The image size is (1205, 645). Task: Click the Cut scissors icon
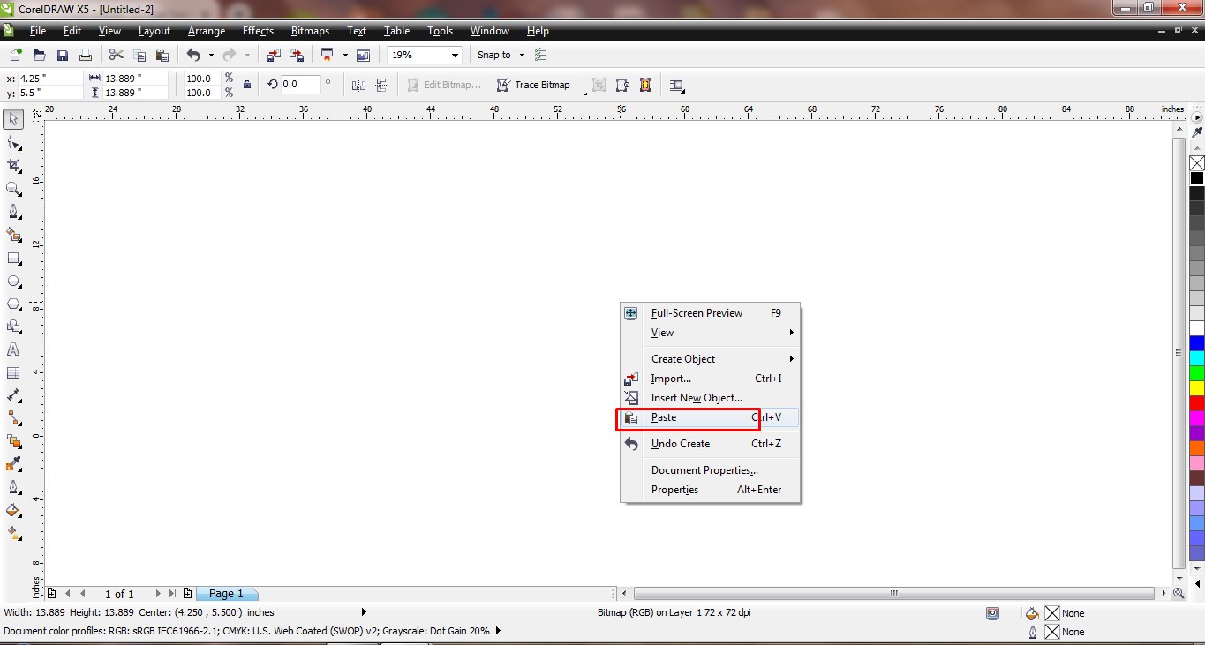(116, 55)
